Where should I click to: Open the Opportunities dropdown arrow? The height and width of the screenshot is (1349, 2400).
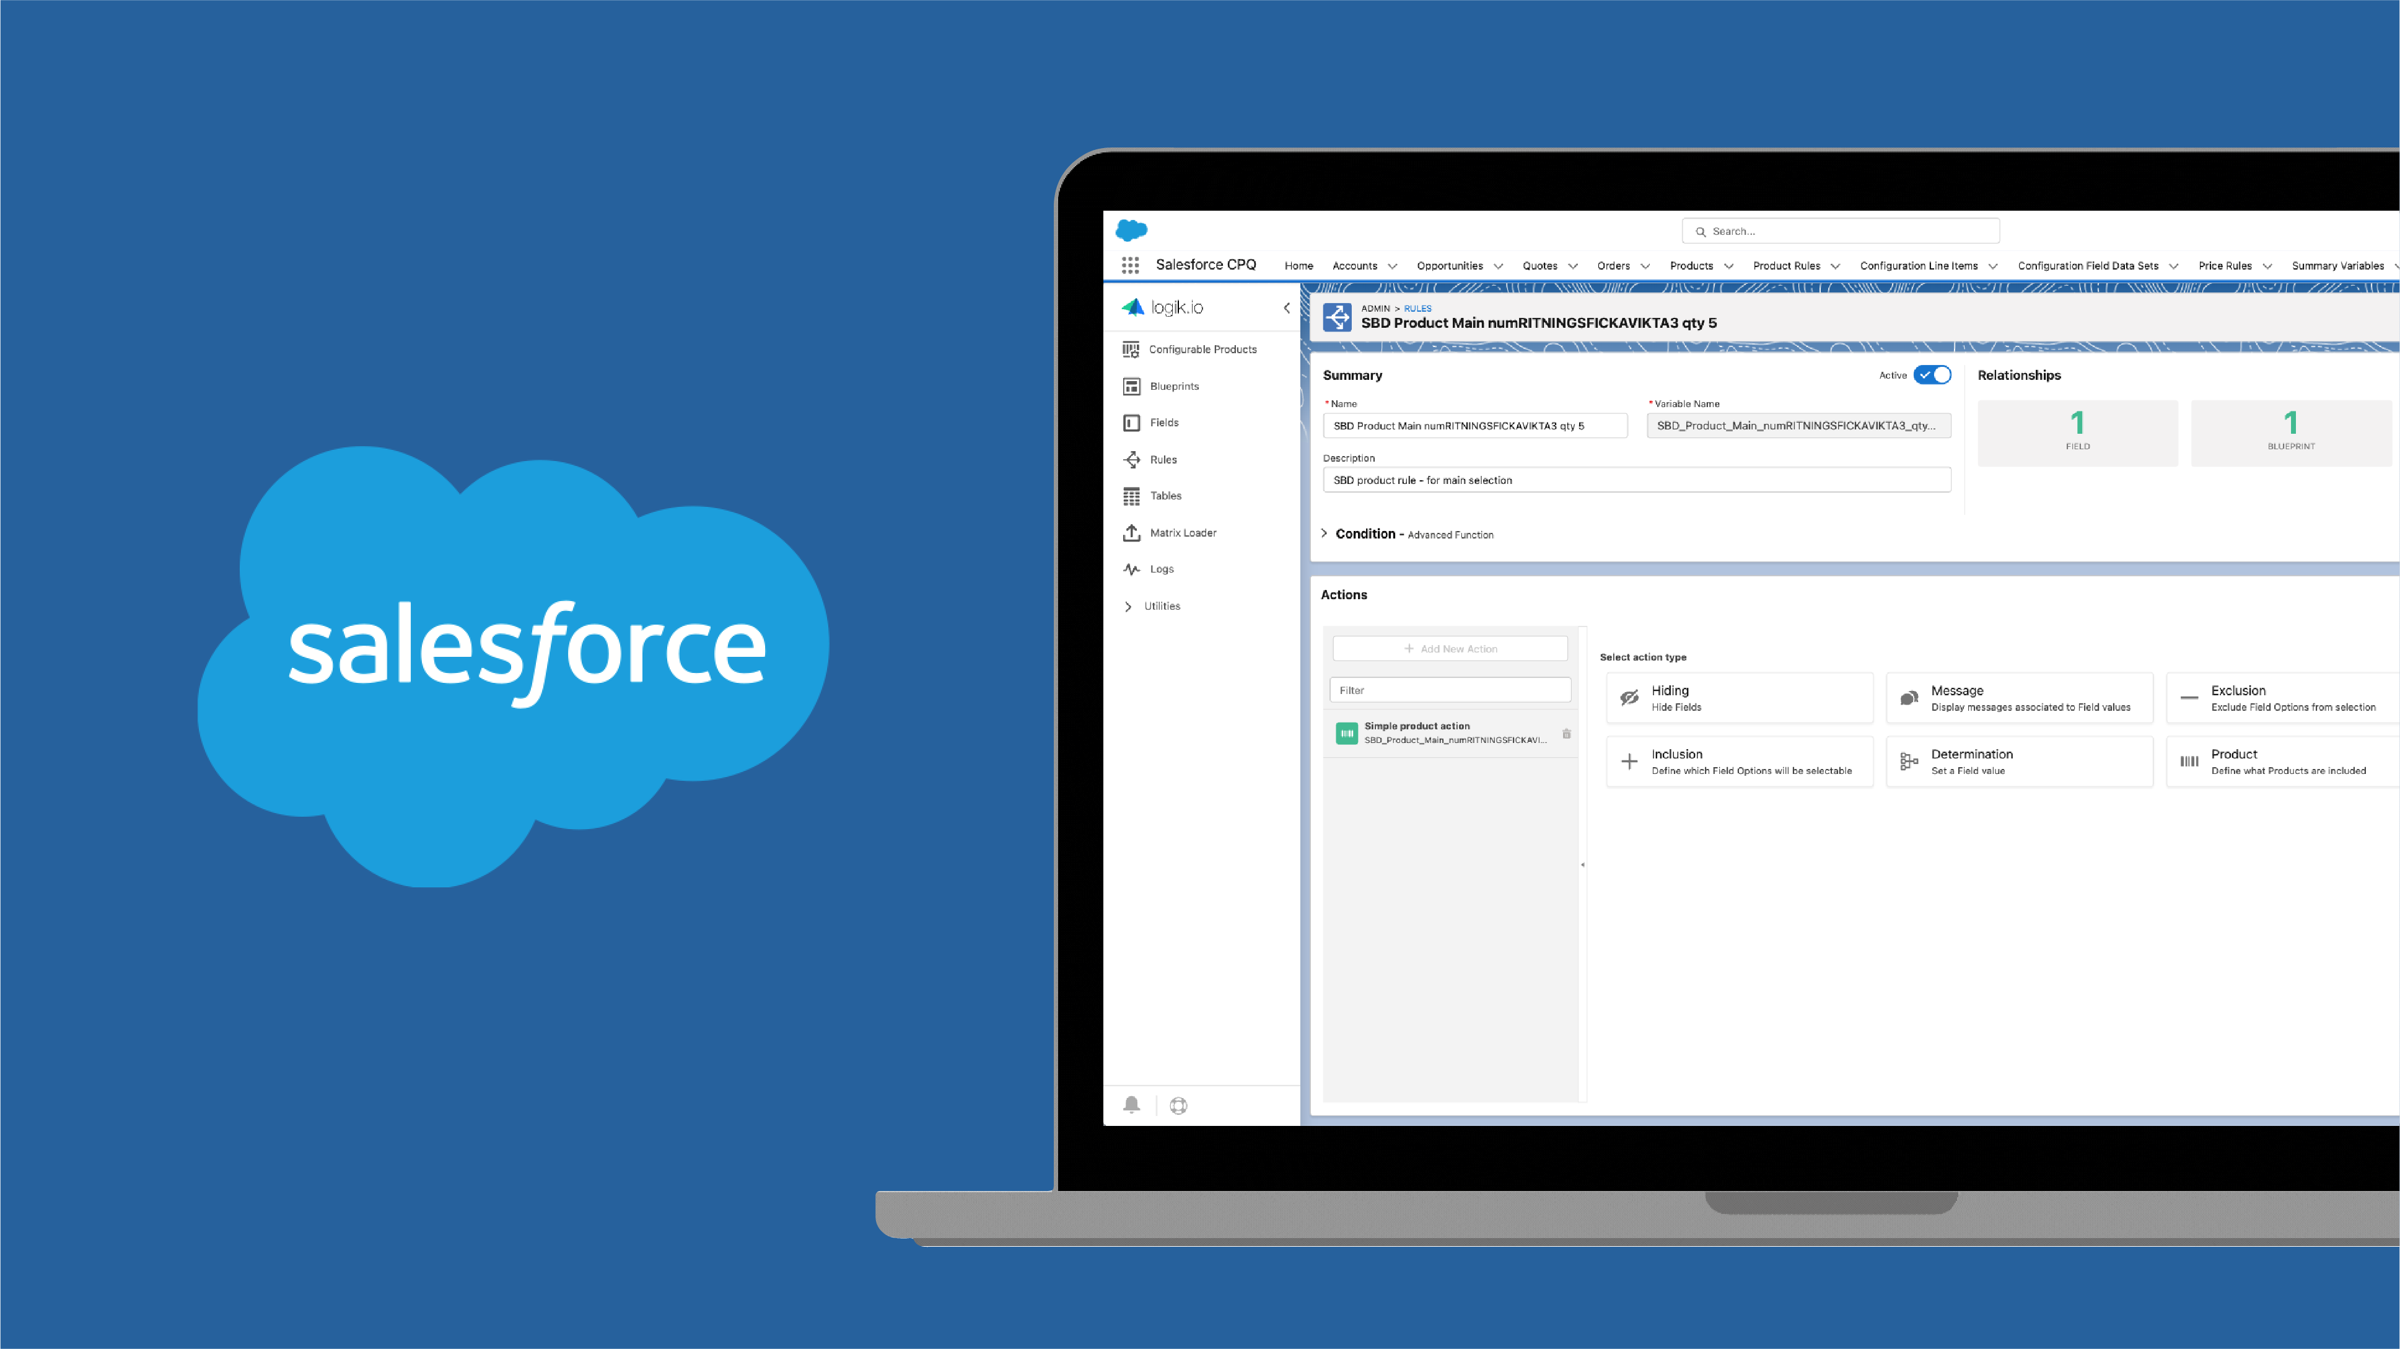pyautogui.click(x=1498, y=266)
